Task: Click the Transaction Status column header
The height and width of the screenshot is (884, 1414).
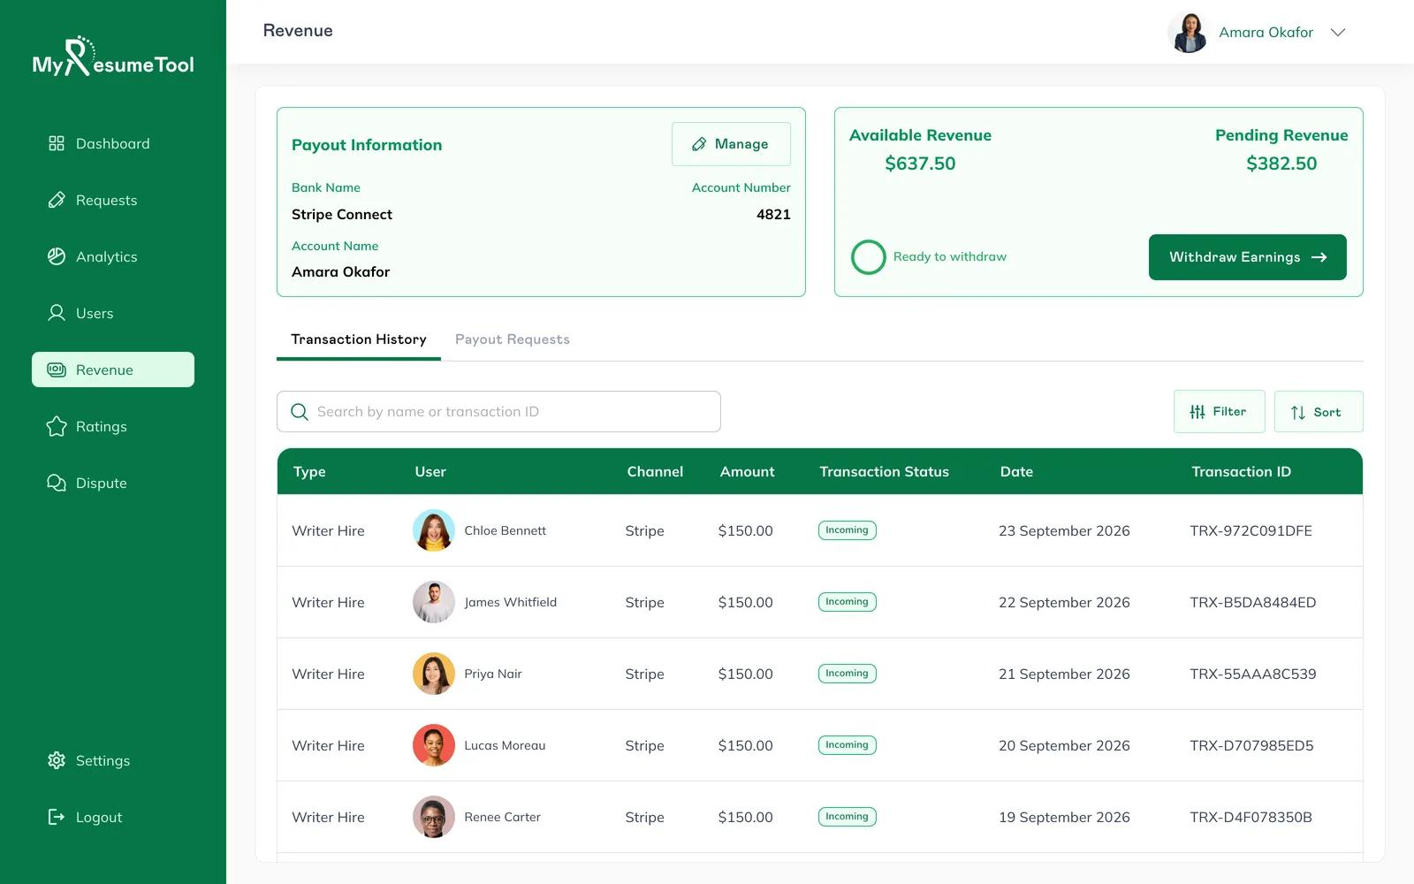Action: [884, 472]
